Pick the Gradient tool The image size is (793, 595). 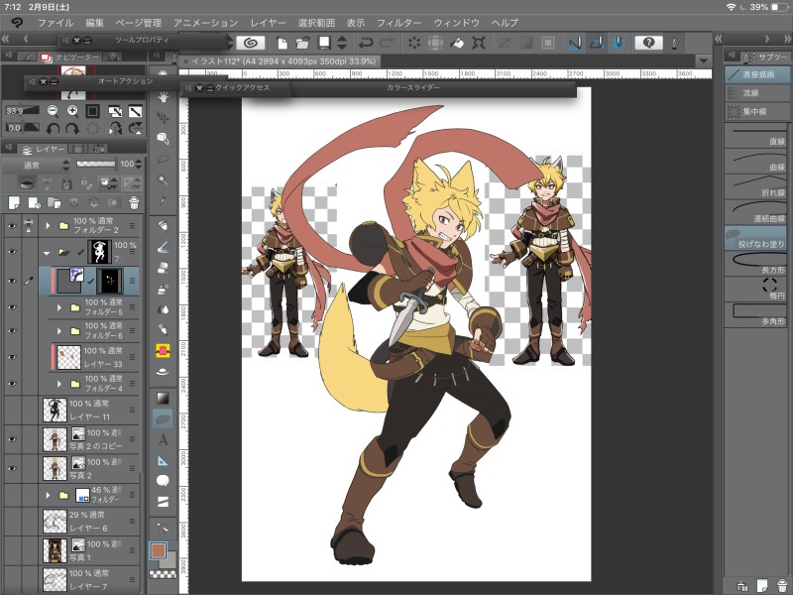[163, 398]
